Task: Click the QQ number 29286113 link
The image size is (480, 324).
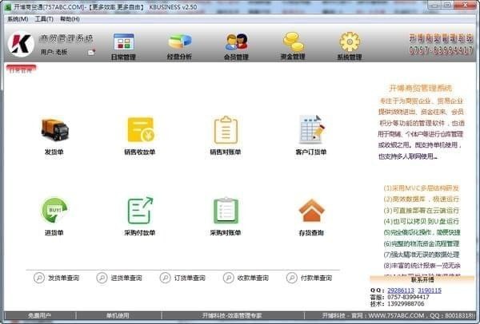Action: pyautogui.click(x=406, y=290)
